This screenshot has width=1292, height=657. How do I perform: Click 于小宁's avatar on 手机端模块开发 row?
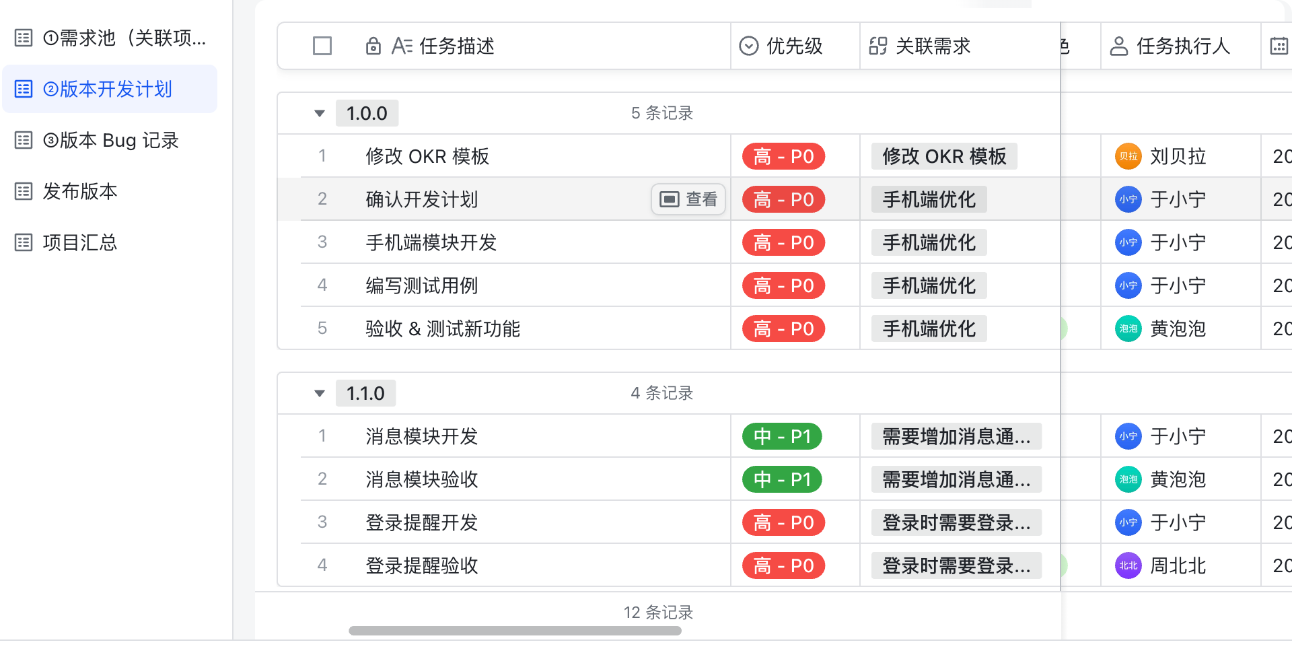(1128, 242)
